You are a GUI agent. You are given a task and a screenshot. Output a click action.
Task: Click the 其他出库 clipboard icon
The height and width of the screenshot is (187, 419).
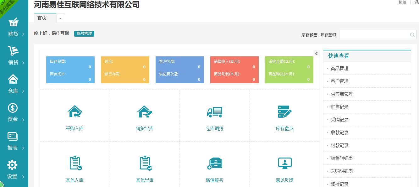point(145,163)
